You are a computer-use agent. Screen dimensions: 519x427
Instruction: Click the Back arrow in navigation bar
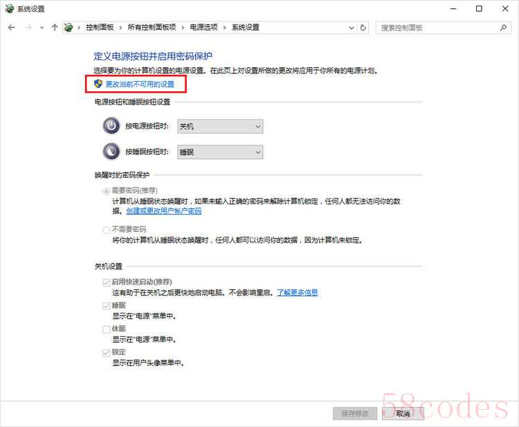12,28
